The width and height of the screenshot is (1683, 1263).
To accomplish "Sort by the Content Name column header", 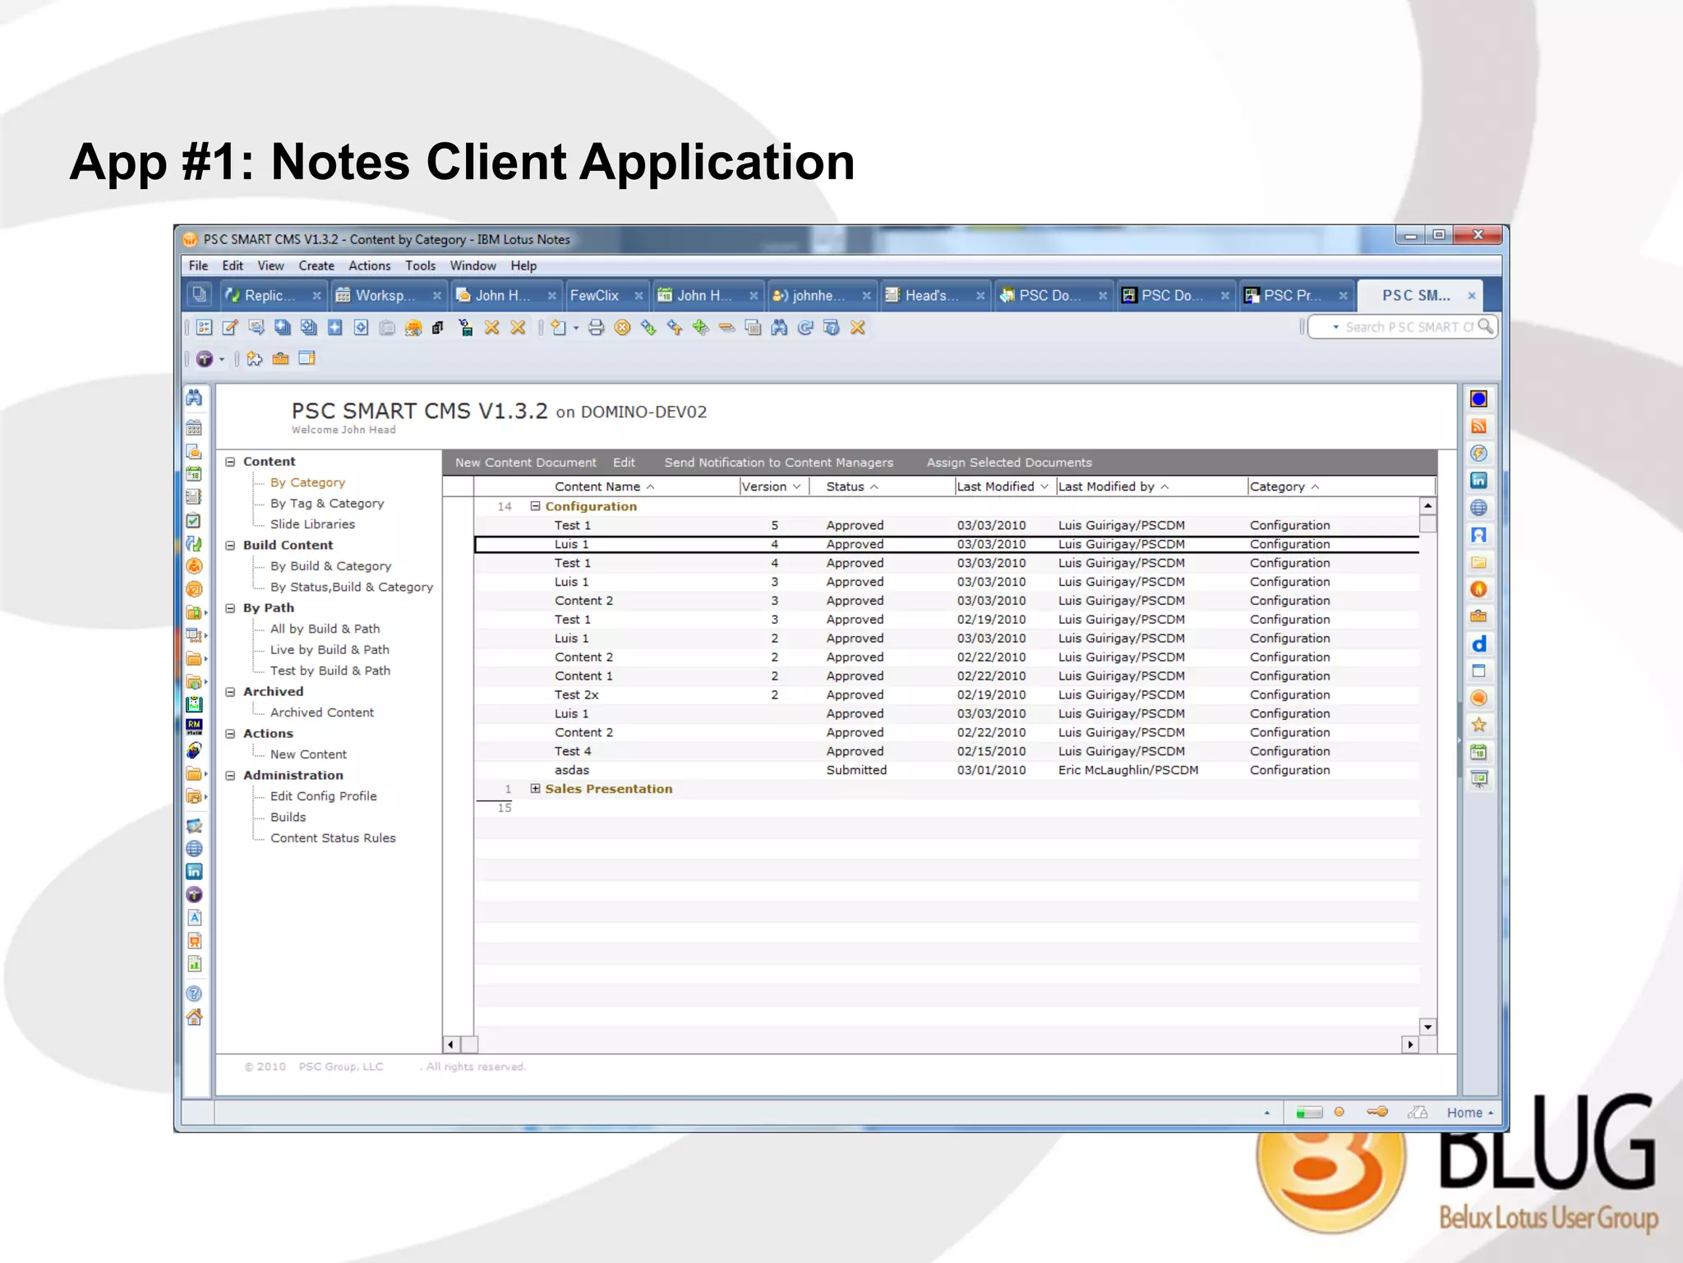I will (605, 486).
